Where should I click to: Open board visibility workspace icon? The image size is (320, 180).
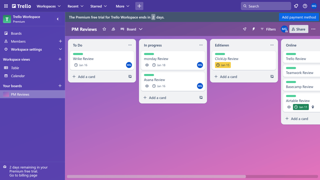pos(113,29)
